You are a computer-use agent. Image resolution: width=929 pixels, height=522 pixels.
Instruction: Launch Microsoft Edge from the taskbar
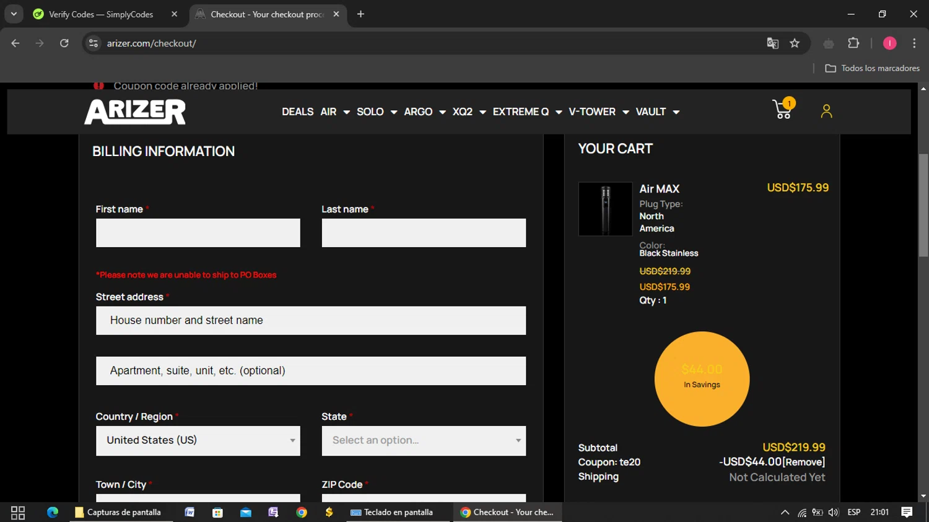[x=53, y=512]
